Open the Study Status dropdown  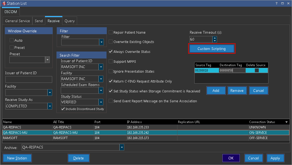(101, 102)
